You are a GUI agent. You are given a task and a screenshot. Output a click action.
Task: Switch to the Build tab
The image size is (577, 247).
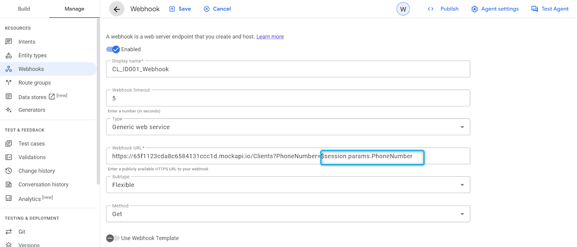point(24,9)
